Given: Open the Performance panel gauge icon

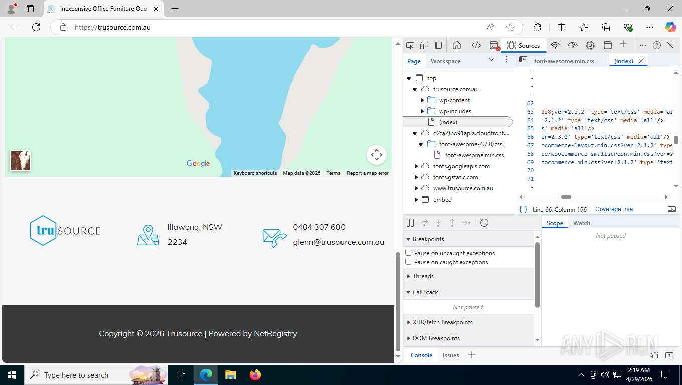Looking at the screenshot, I should tap(573, 45).
